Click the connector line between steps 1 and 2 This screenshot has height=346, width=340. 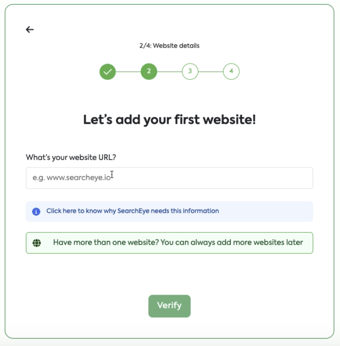128,72
